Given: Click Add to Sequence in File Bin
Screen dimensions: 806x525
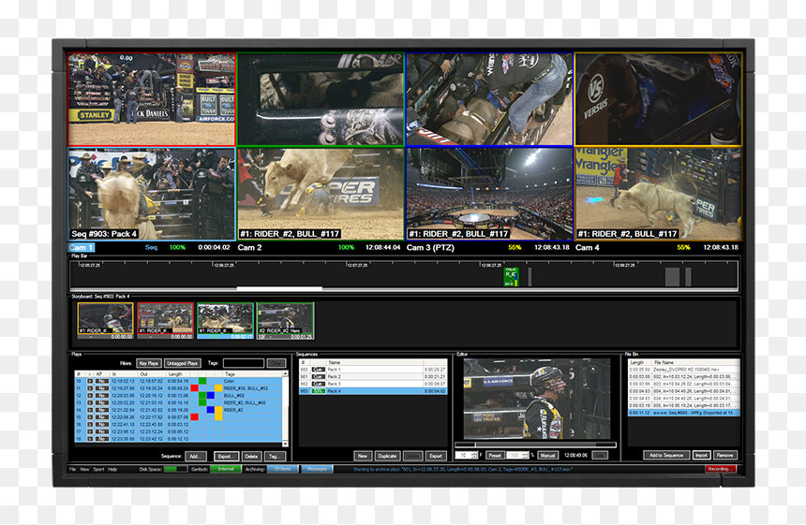Looking at the screenshot, I should 666,455.
